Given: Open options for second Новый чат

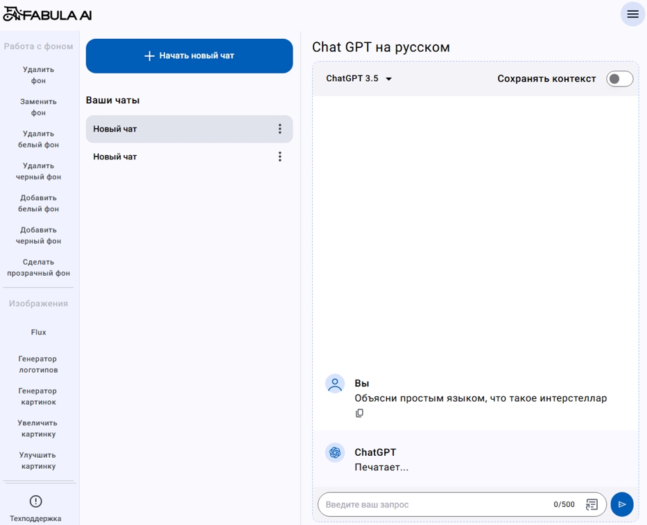Looking at the screenshot, I should coord(279,157).
